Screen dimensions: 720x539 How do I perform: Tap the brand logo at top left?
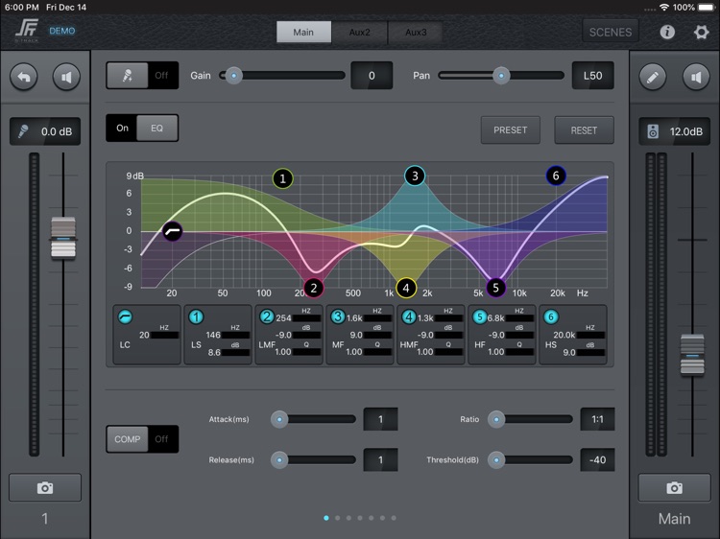27,31
